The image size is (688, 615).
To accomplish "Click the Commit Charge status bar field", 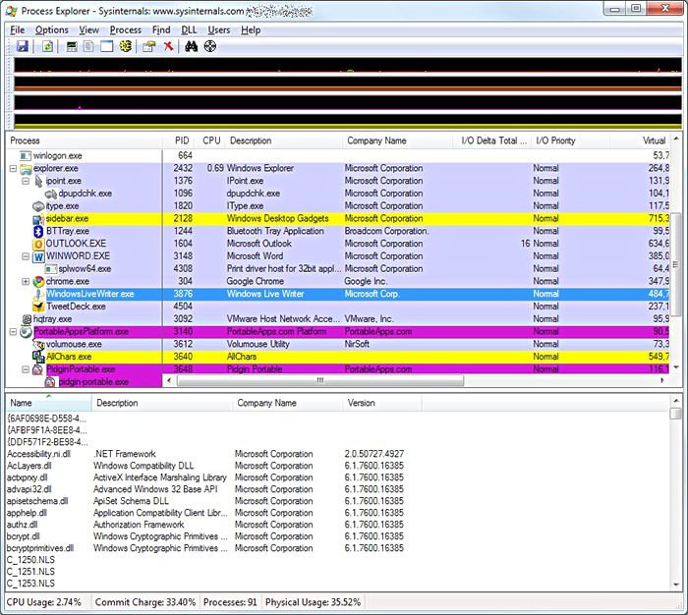I will pos(145,602).
